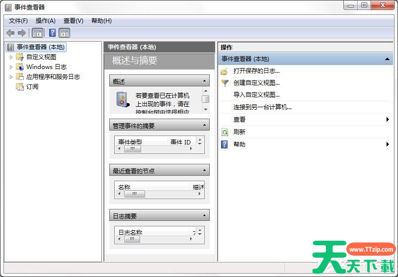This screenshot has width=398, height=277.
Task: Select 自定义视图 tree item
Action: [x=41, y=57]
